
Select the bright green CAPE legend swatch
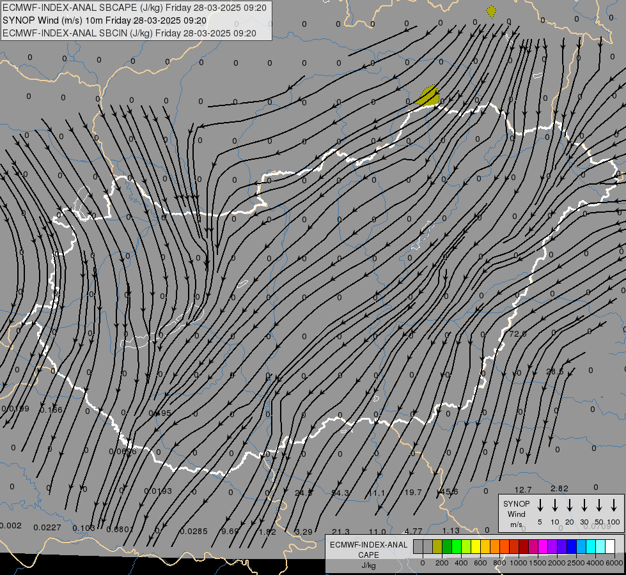tap(457, 547)
